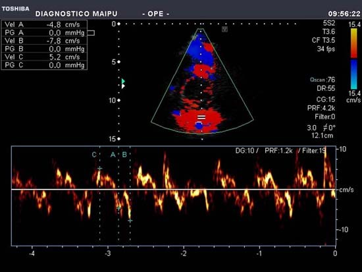Viewport: 362px width, 272px height.
Task: Click the empty box beside PG A
Action: tap(91, 33)
